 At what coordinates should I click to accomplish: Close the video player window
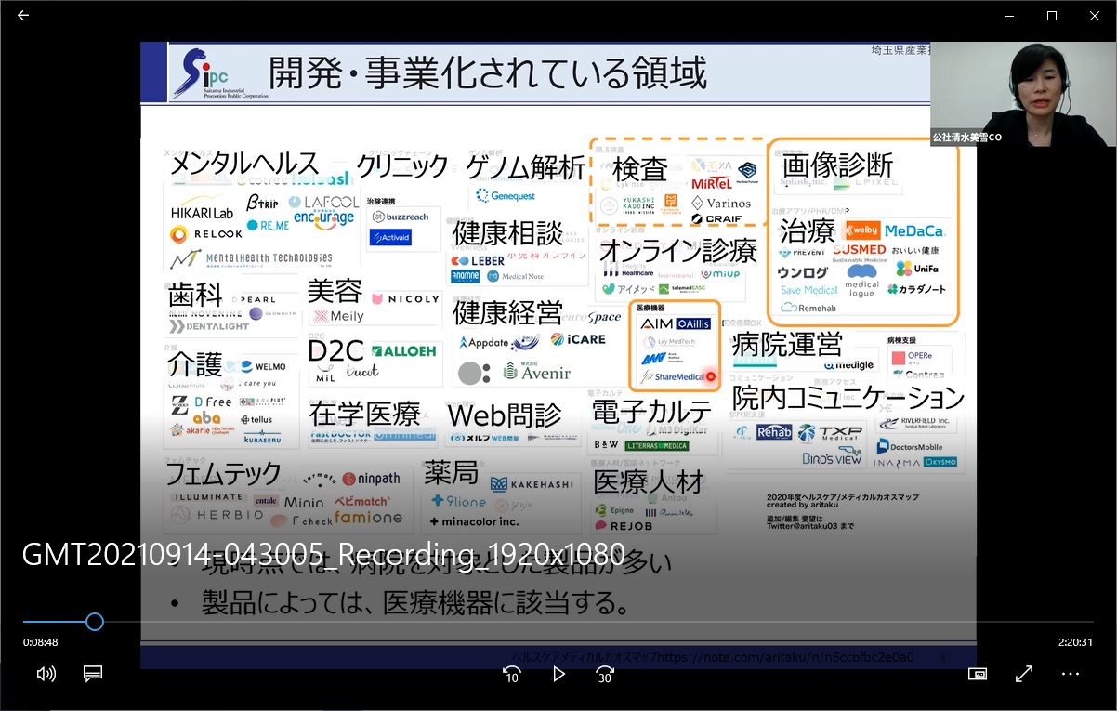(1095, 15)
